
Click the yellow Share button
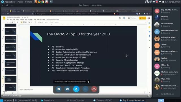click(143, 18)
